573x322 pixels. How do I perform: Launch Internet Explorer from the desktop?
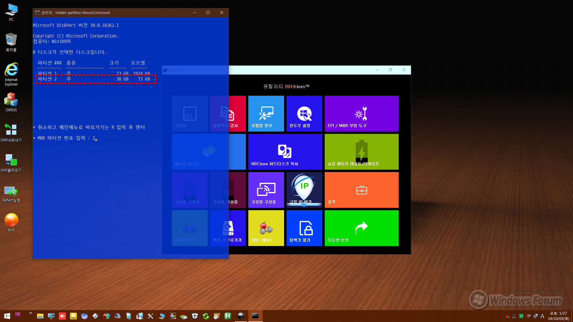click(x=11, y=74)
